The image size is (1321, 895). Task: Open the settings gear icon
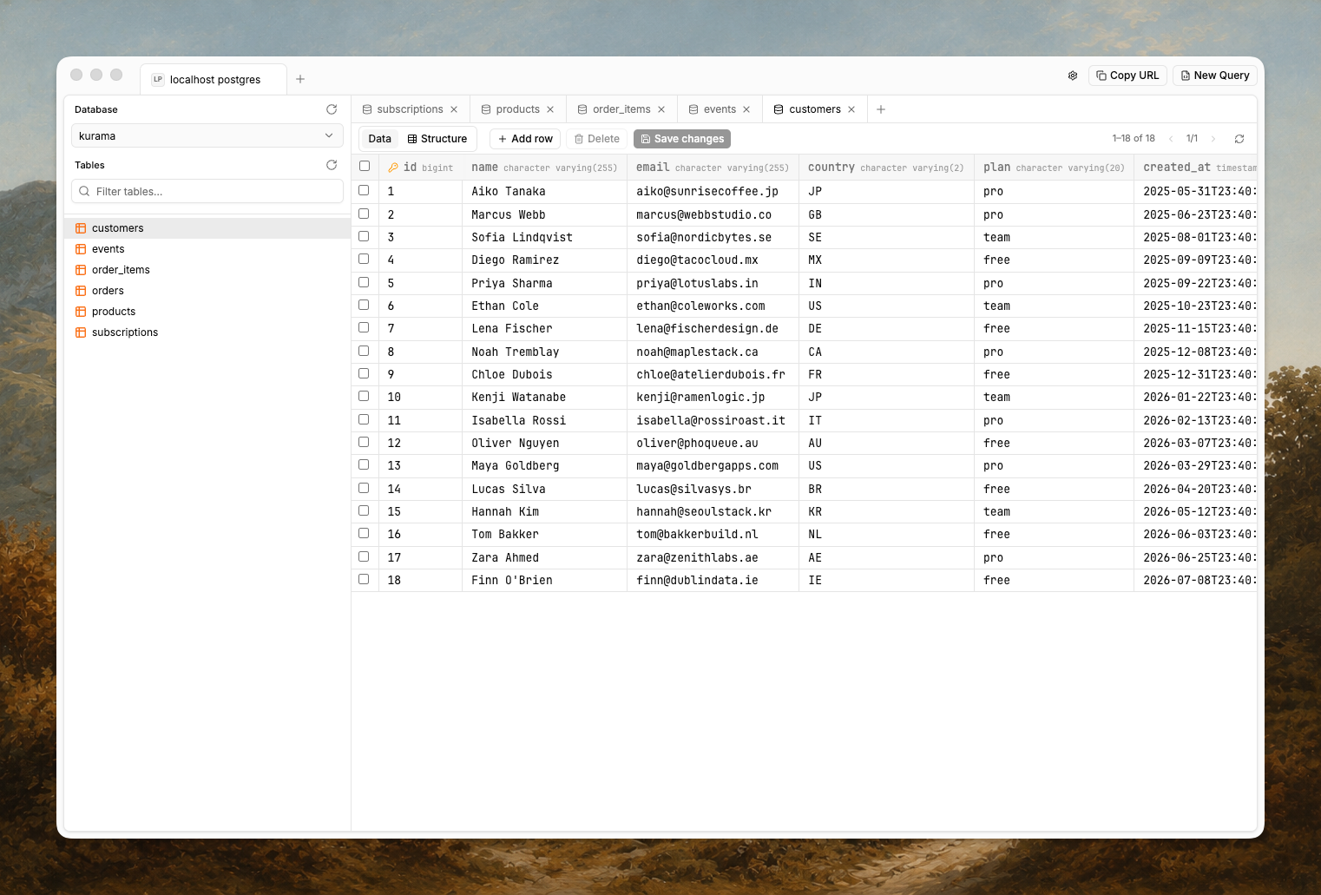pyautogui.click(x=1073, y=76)
